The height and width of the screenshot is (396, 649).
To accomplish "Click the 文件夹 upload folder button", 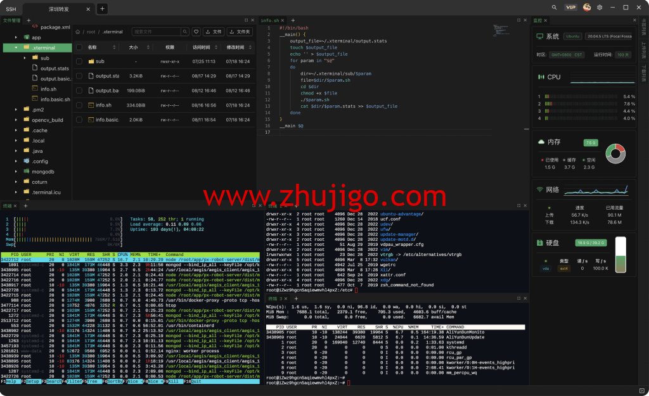I will pyautogui.click(x=240, y=32).
